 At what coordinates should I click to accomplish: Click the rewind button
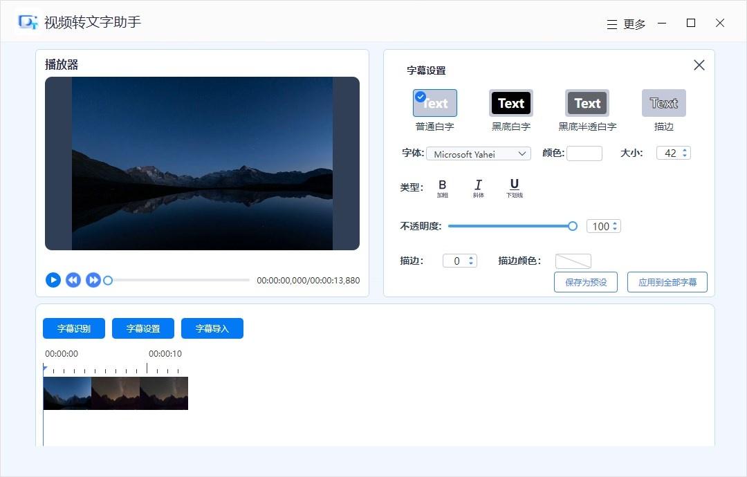(73, 280)
